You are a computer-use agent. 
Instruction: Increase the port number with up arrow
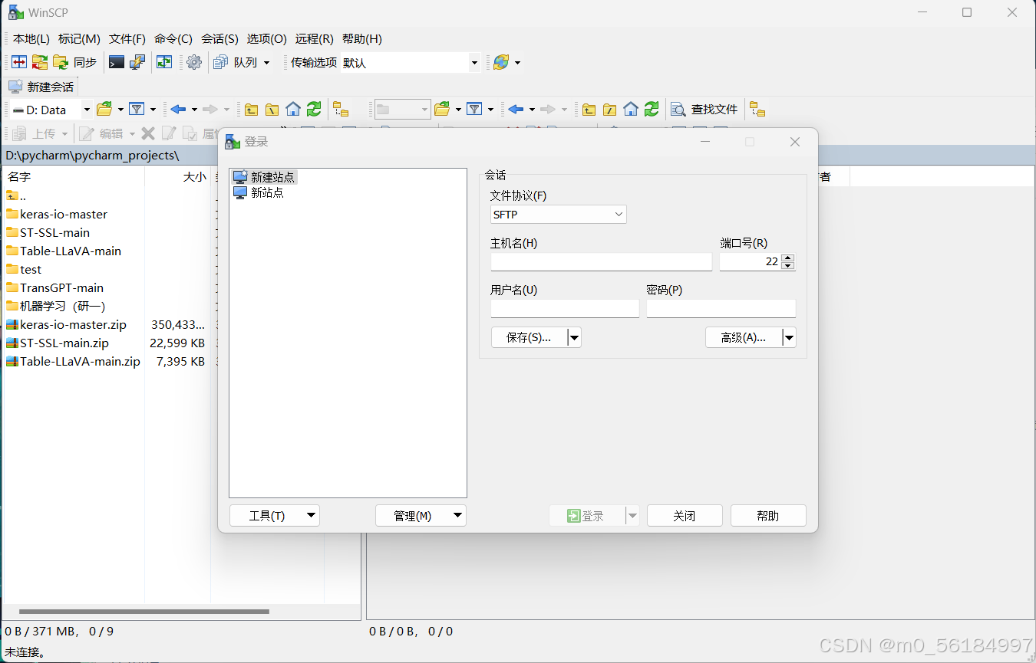[x=788, y=258]
